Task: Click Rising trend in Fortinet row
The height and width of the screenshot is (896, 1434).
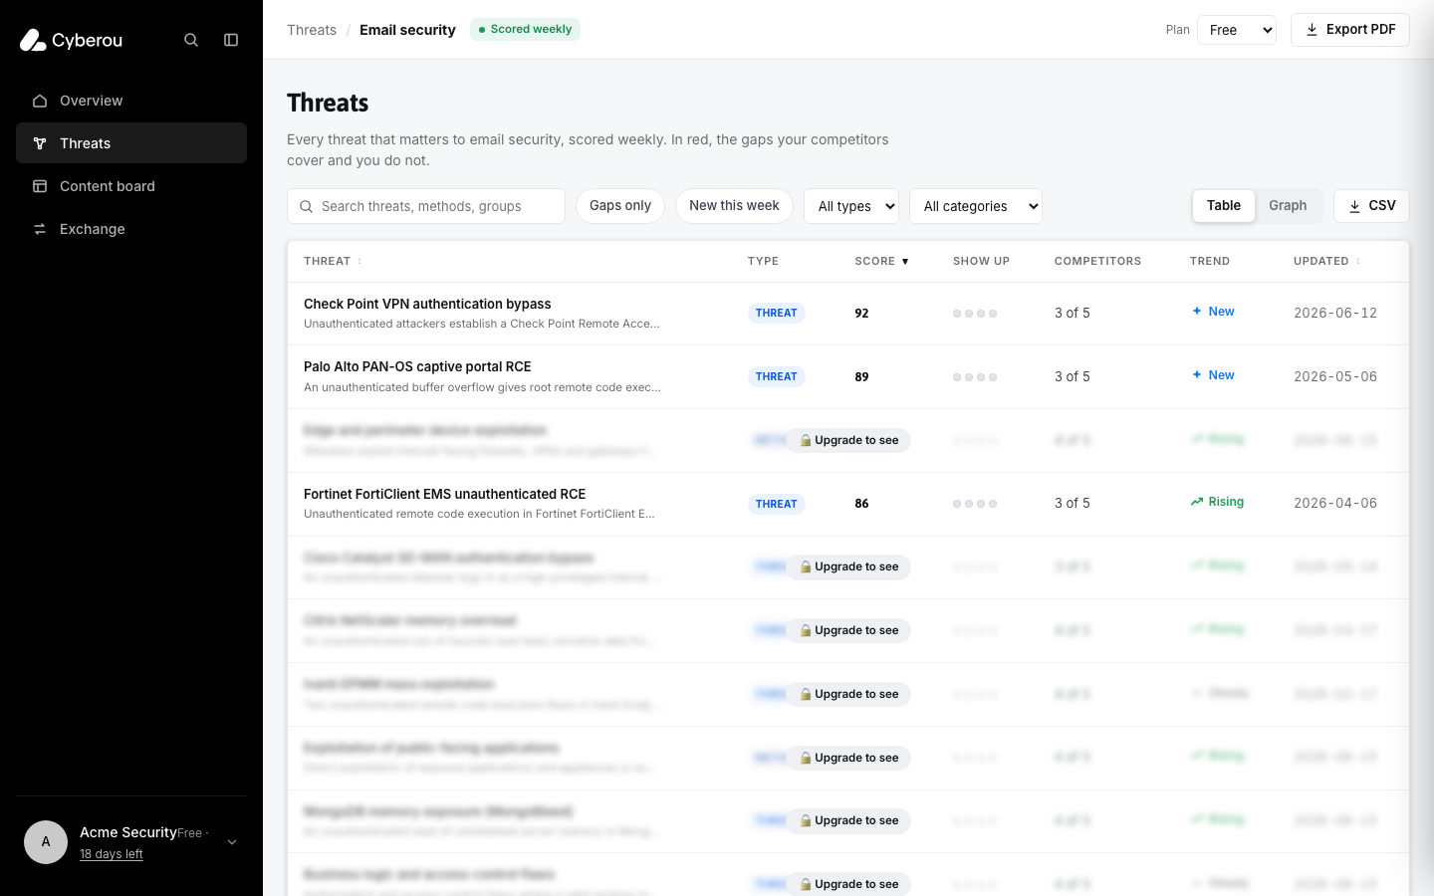Action: click(1217, 502)
